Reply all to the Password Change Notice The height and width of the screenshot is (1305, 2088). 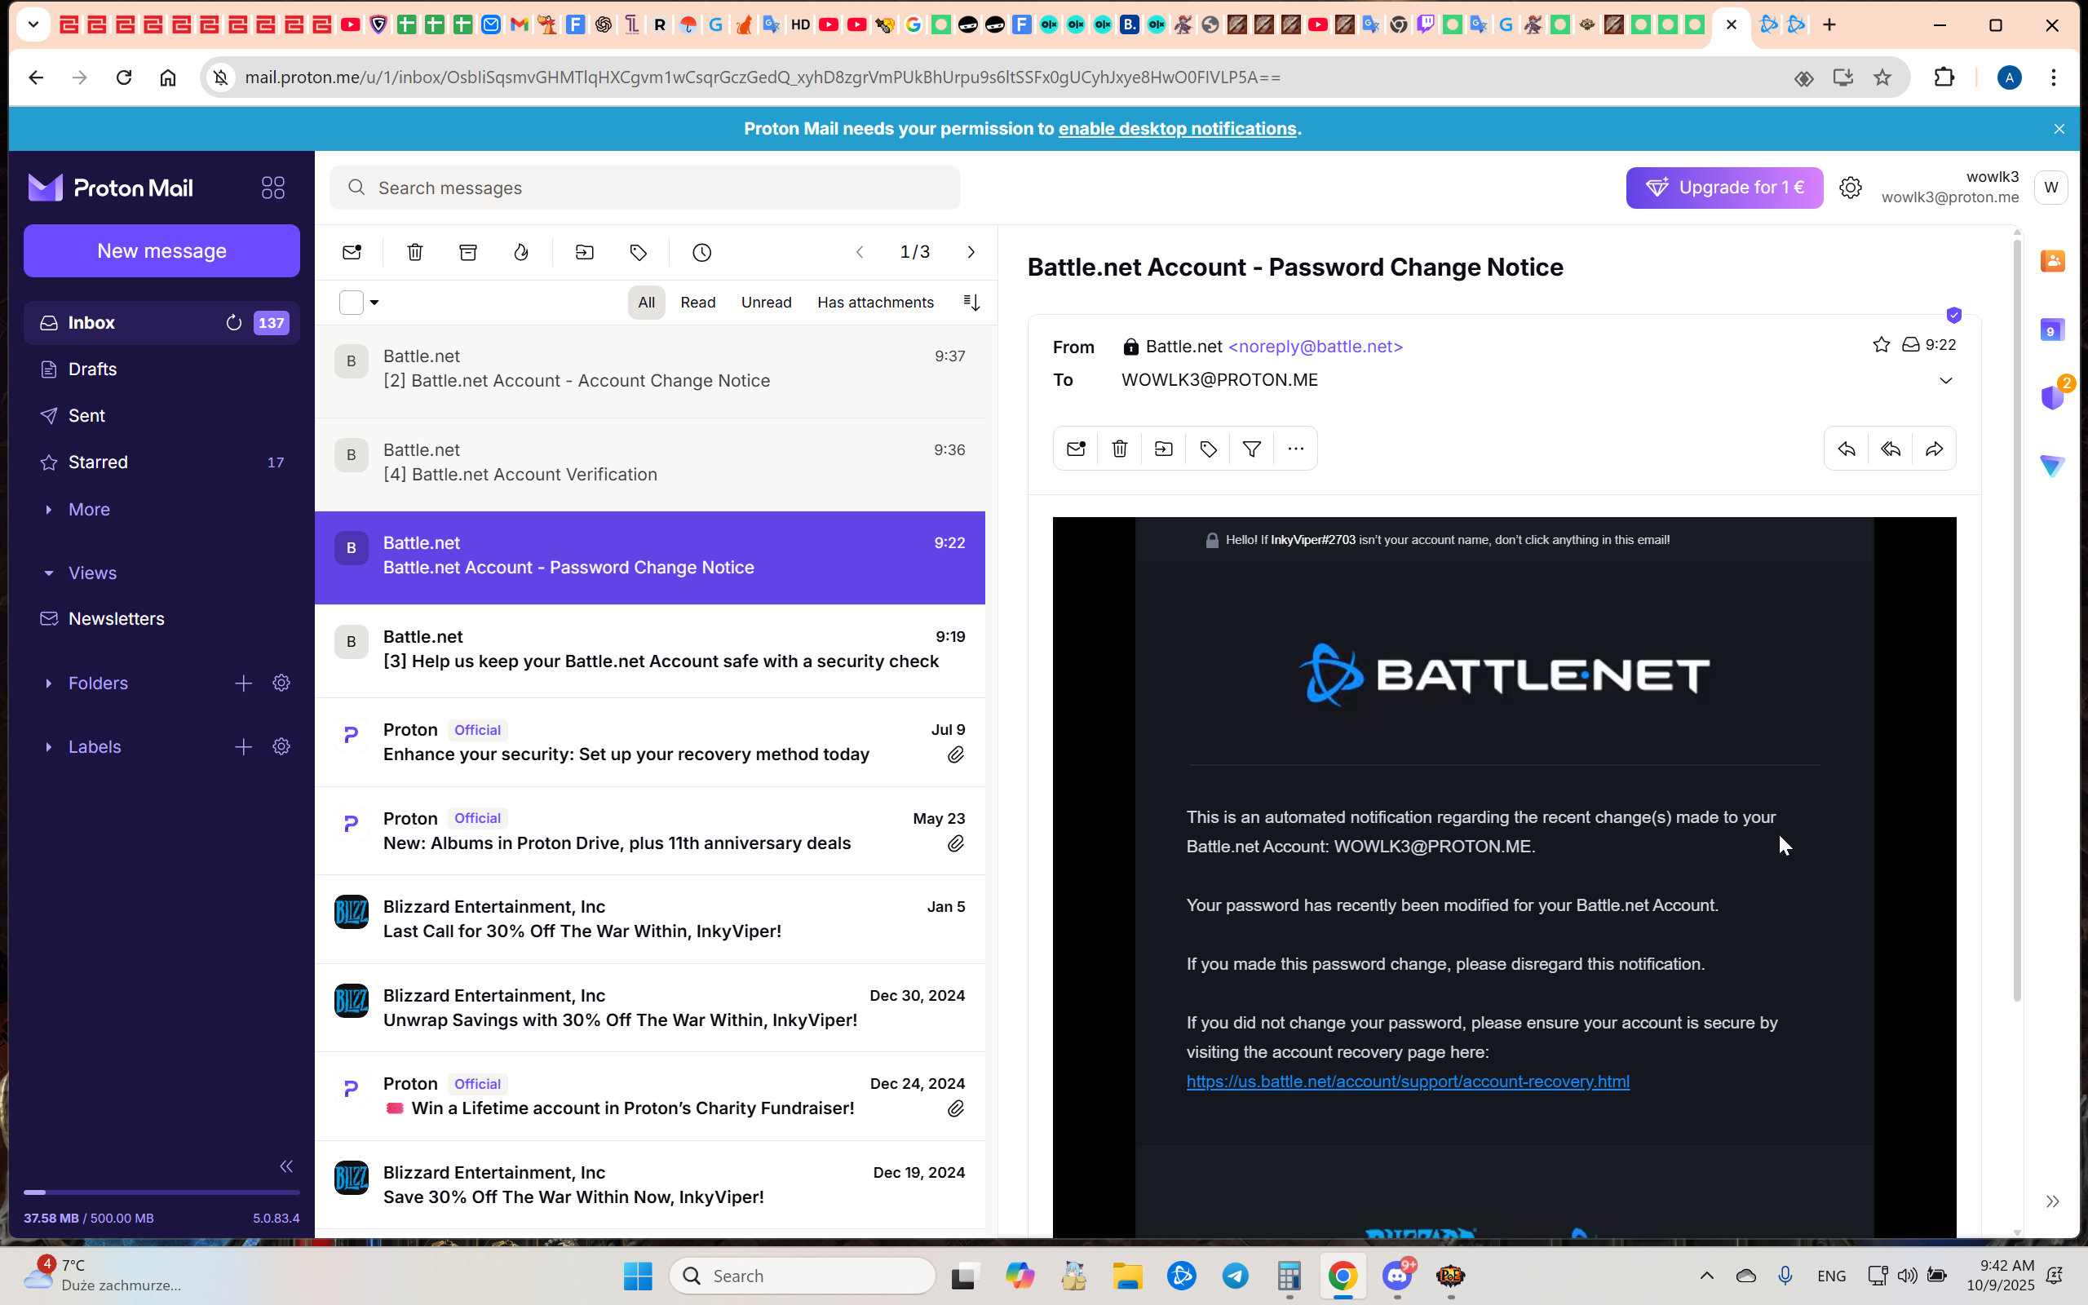tap(1890, 449)
